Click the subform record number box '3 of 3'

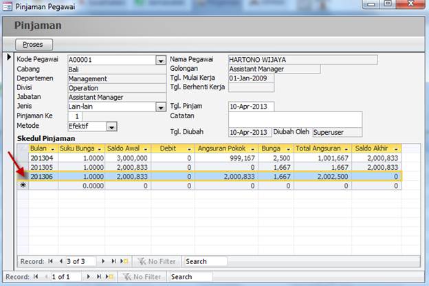coord(80,261)
